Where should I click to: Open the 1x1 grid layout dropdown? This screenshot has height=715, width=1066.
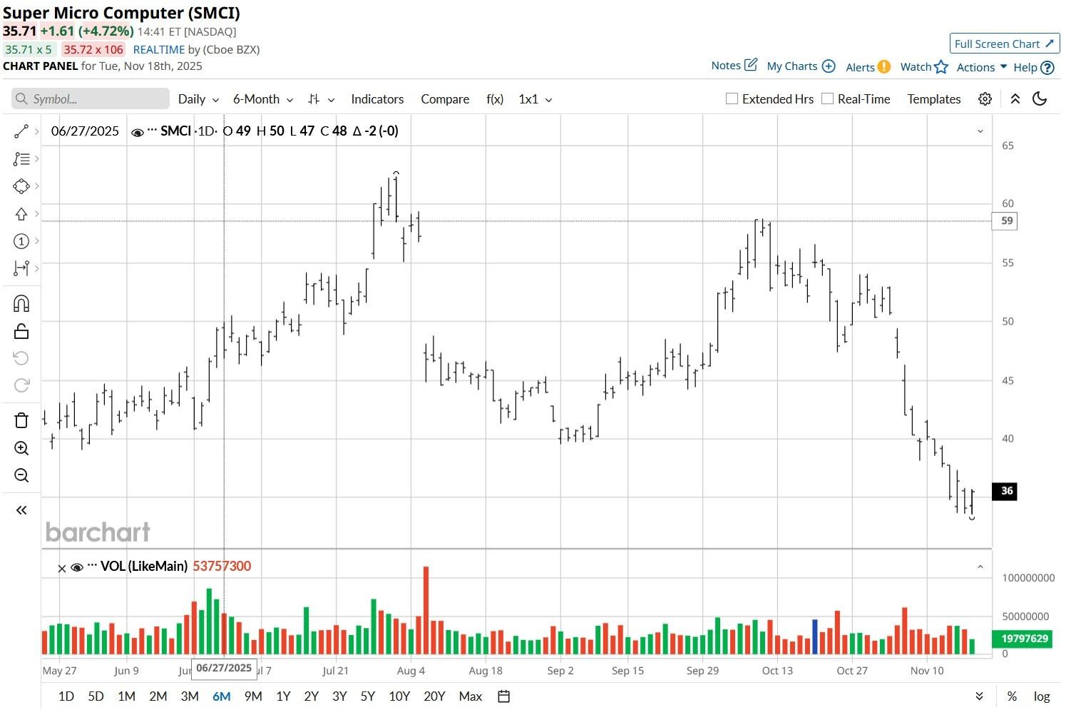point(535,99)
